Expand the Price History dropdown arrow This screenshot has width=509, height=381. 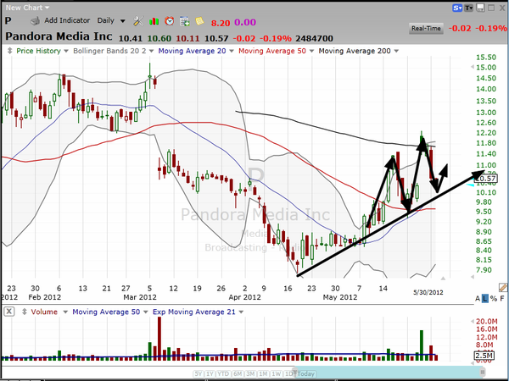point(66,51)
